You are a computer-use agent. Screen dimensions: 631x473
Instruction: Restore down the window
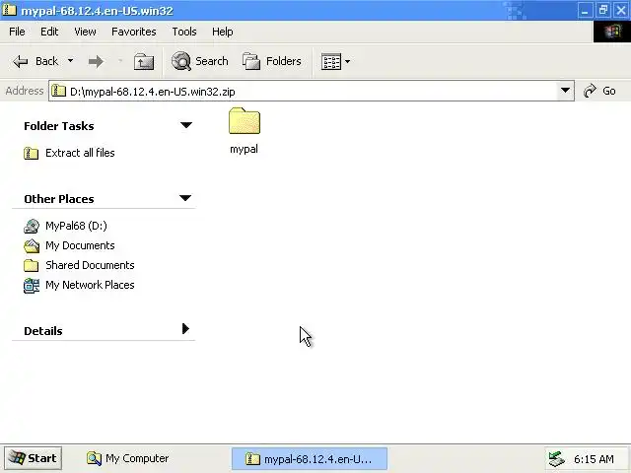pos(603,10)
